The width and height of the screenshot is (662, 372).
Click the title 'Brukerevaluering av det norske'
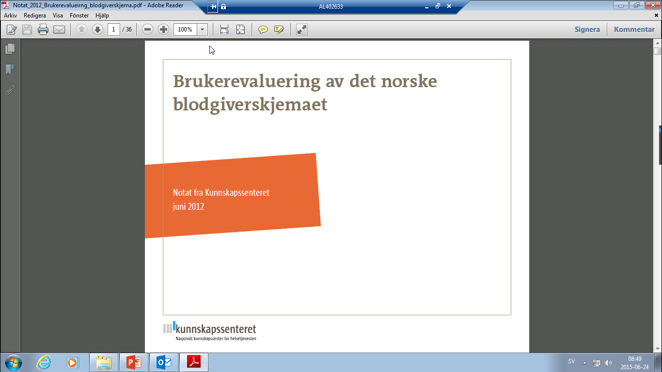click(x=305, y=81)
